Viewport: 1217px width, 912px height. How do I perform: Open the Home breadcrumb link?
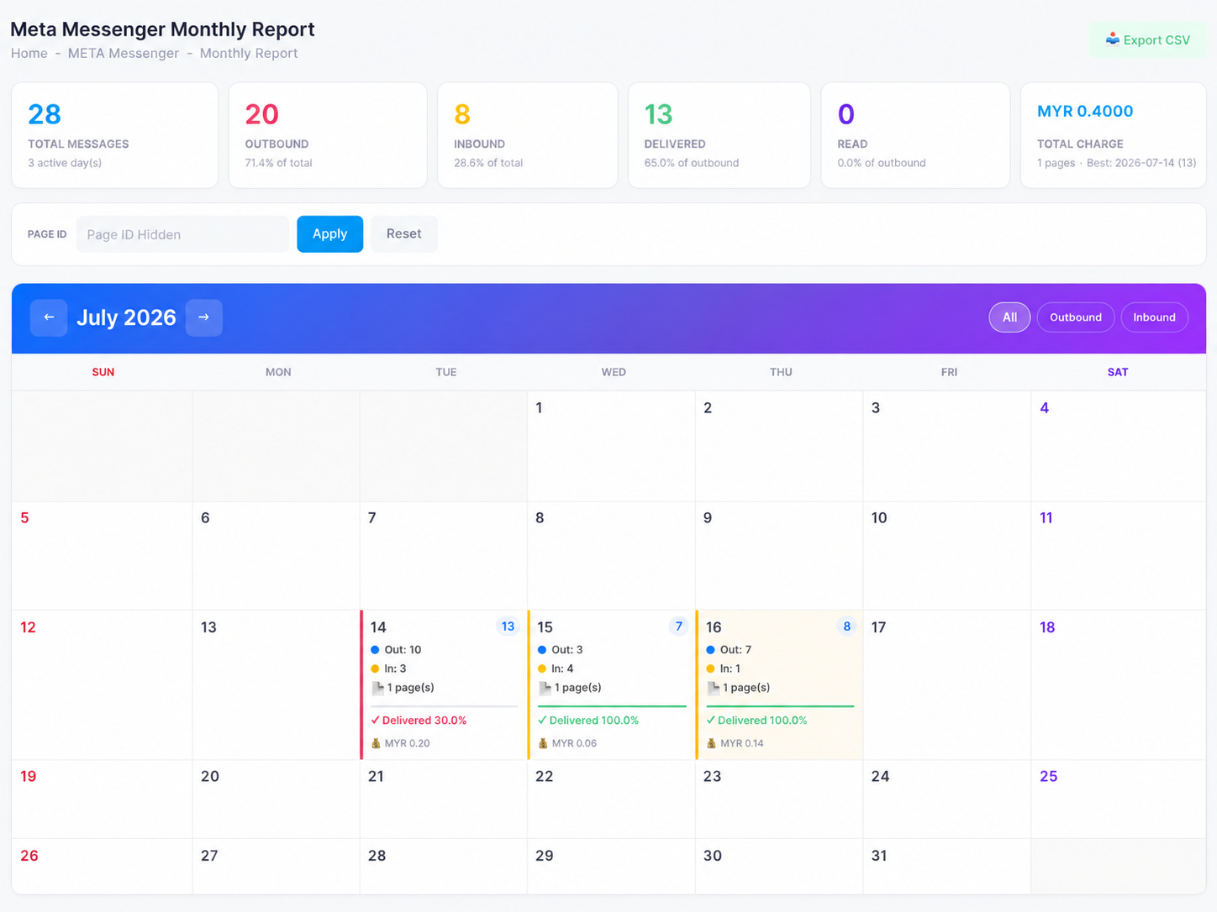(x=29, y=53)
